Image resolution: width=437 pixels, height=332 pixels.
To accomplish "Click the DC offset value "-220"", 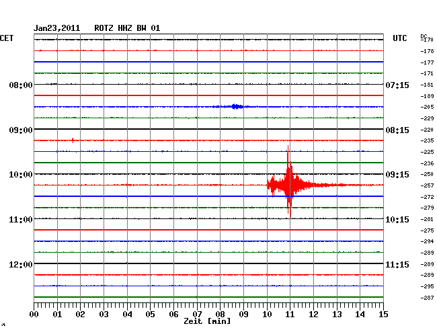I will click(x=427, y=130).
